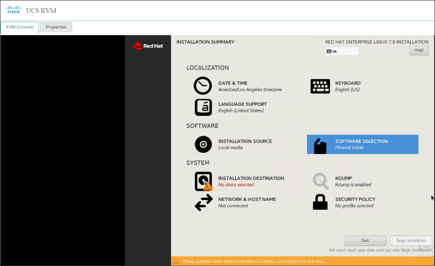Click the Begin Installation button
Viewport: 435px width, 266px height.
click(411, 240)
